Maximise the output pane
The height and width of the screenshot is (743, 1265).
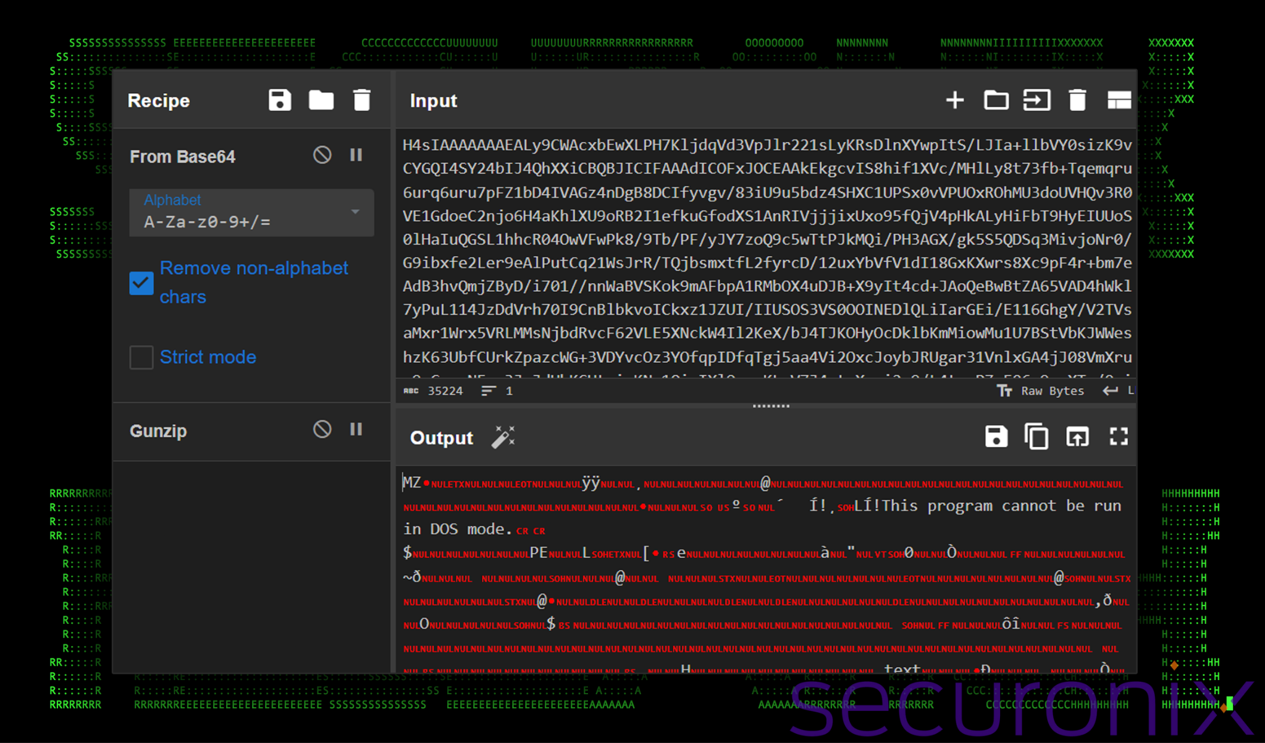point(1119,437)
